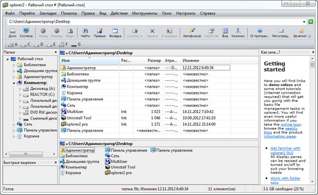The width and height of the screenshot is (318, 195).
Task: Close the Как мне...? help panel
Action: (x=313, y=52)
